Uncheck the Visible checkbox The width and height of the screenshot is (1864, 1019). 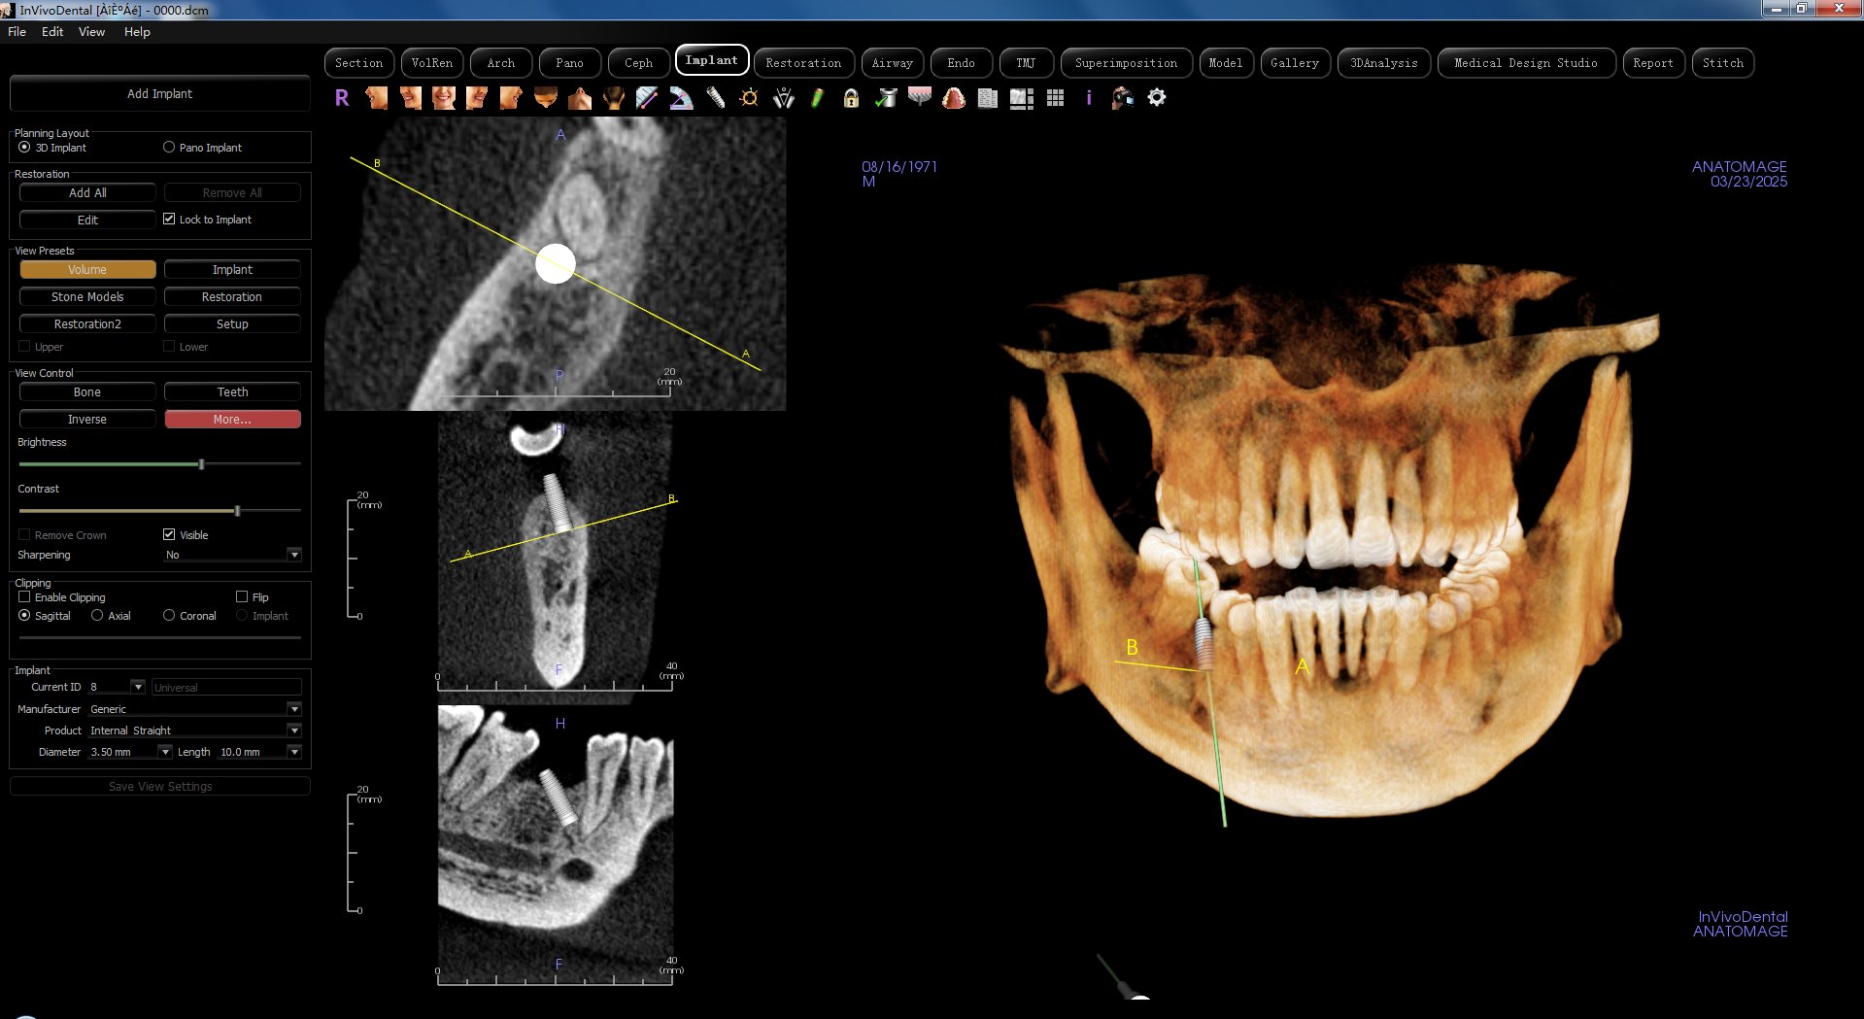[x=169, y=534]
